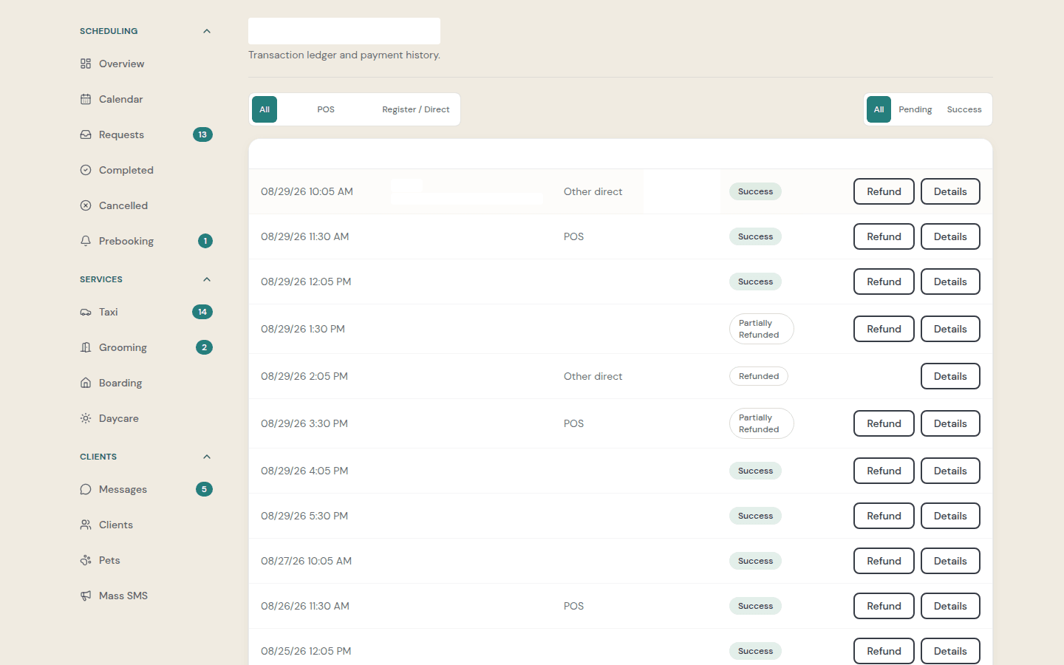View details of 08/29/26 10:05 AM transaction
Screen dimensions: 1064x665
click(950, 191)
